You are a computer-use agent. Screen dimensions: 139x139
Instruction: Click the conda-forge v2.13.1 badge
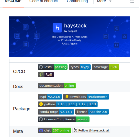(x=56, y=112)
